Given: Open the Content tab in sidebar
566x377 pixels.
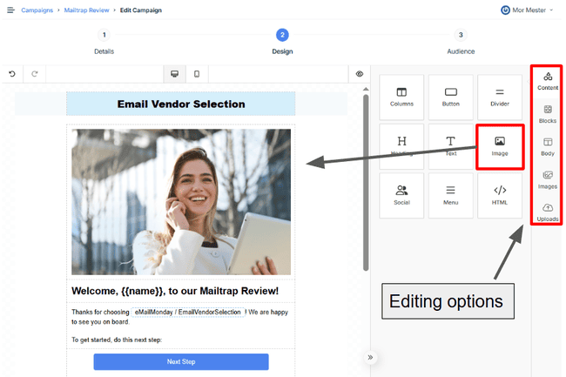Looking at the screenshot, I should [548, 81].
